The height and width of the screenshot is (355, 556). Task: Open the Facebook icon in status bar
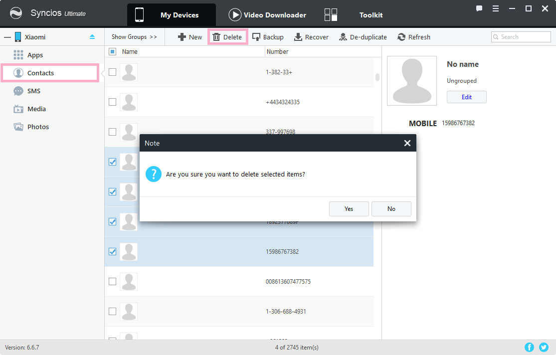529,347
